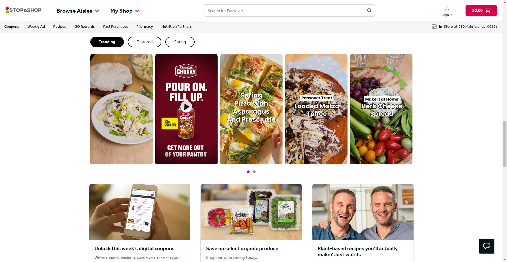The height and width of the screenshot is (262, 507).
Task: Open the Pharmacy link
Action: click(145, 26)
